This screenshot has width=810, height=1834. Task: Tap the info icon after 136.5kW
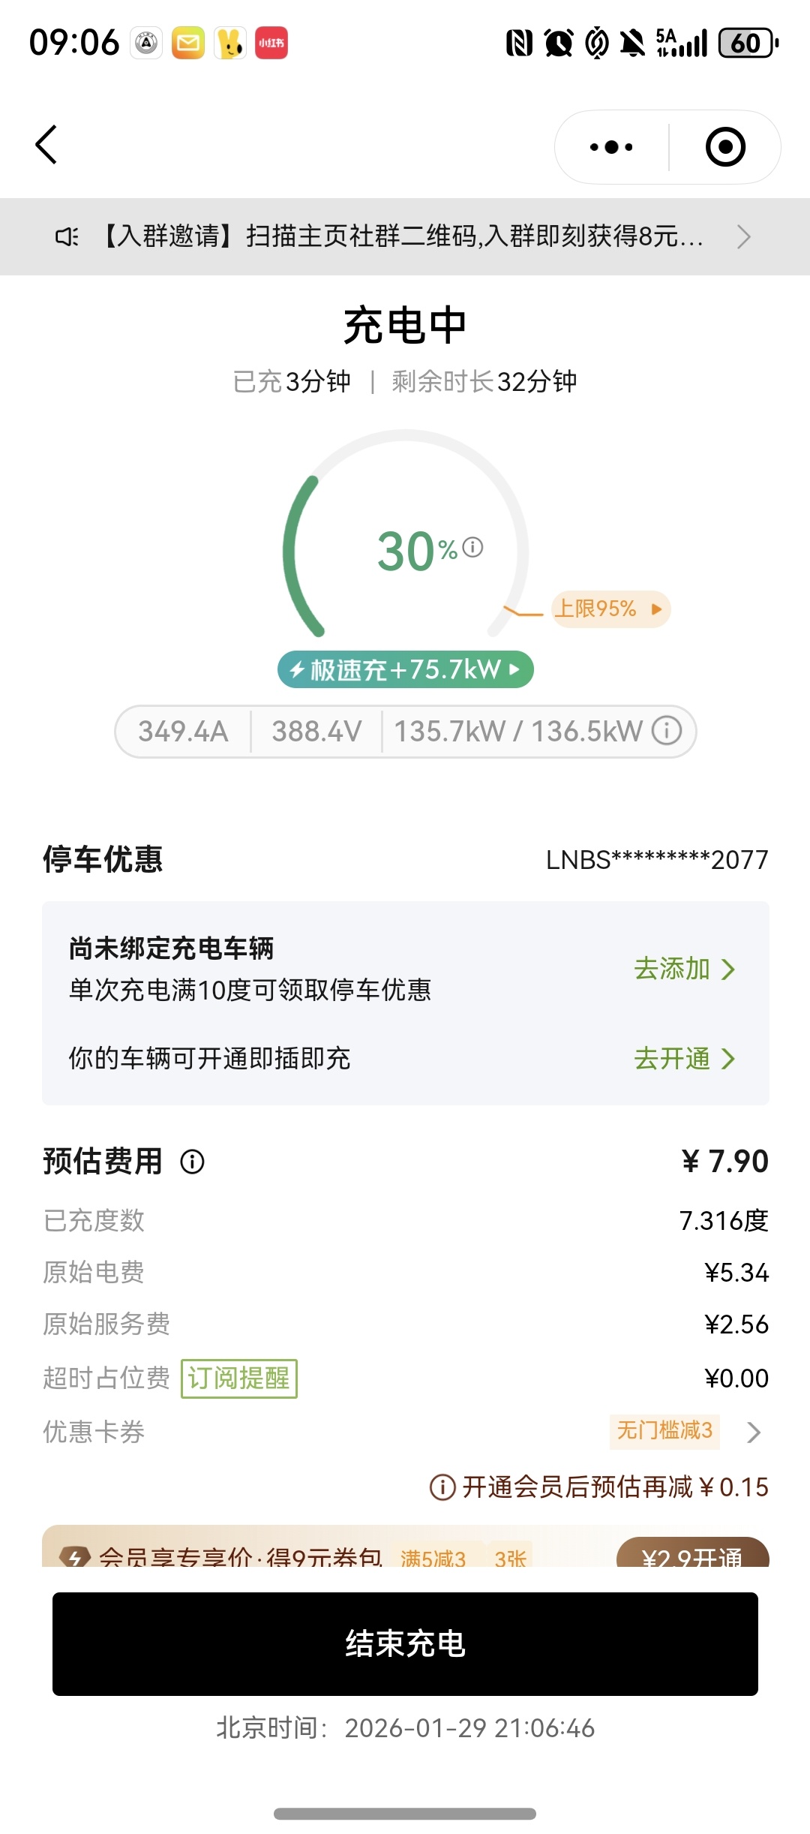coord(666,730)
